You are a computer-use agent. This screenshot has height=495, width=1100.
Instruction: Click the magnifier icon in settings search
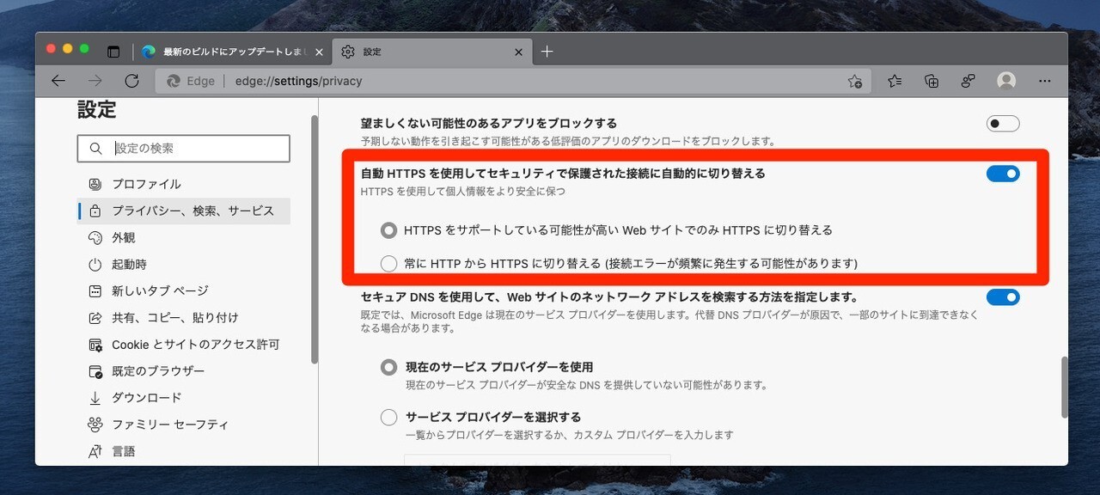[x=95, y=148]
